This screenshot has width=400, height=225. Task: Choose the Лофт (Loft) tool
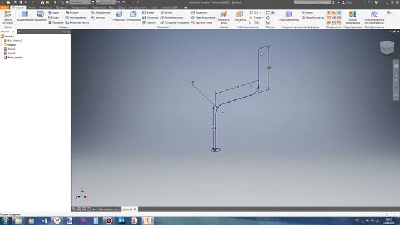tap(54, 17)
